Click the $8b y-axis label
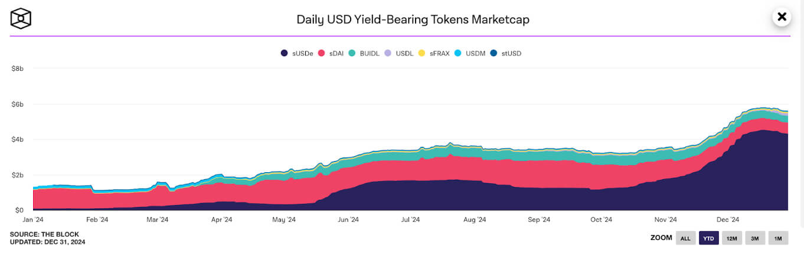This screenshot has width=804, height=257. 17,69
